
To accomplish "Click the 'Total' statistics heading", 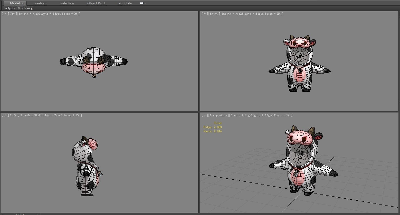I will pos(217,123).
